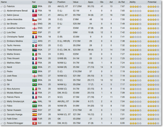Click Fábio's appearances 34 (20)
Viewport: 163px width, 127px height.
91,106
